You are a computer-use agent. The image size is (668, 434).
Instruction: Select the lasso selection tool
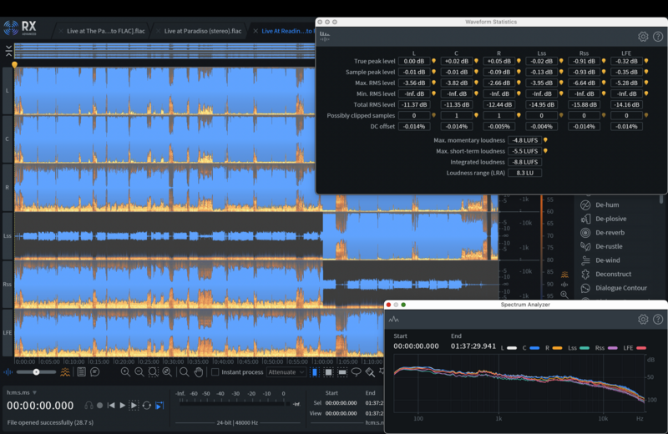pyautogui.click(x=357, y=372)
